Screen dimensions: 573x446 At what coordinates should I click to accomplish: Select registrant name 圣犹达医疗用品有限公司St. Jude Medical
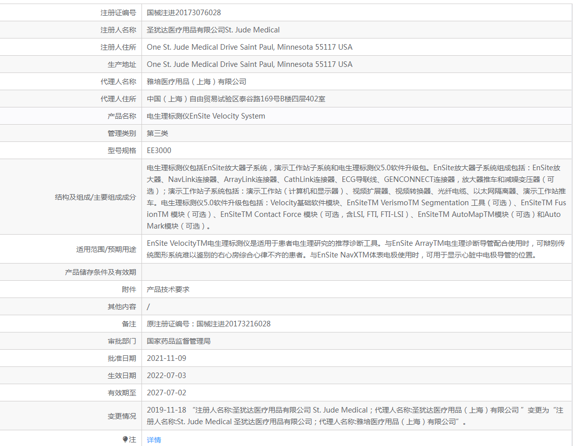[x=213, y=30]
